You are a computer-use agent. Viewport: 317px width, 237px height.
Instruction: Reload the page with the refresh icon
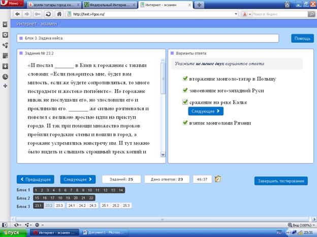tap(48, 14)
